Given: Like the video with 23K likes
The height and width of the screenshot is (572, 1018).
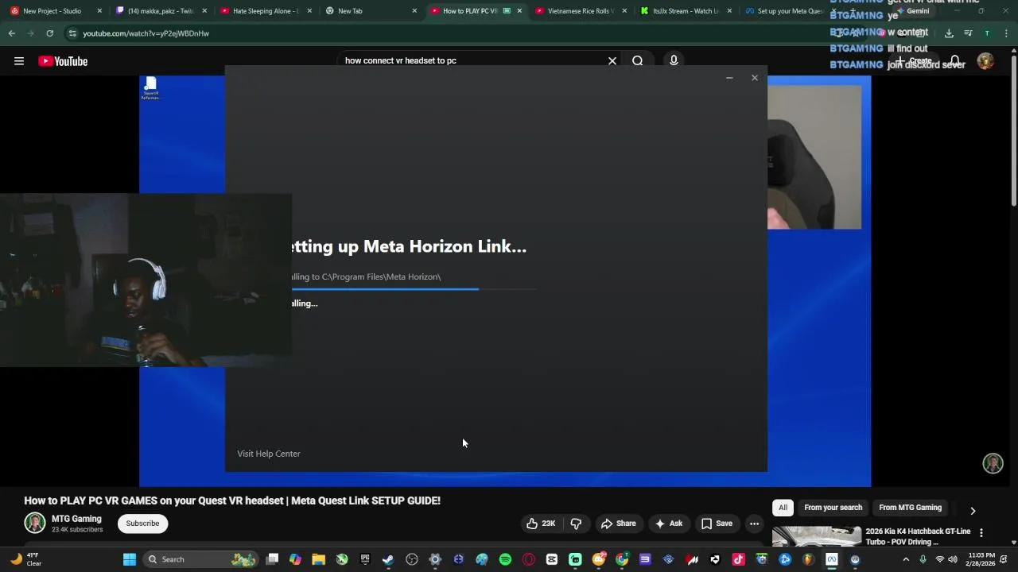Looking at the screenshot, I should (x=540, y=524).
